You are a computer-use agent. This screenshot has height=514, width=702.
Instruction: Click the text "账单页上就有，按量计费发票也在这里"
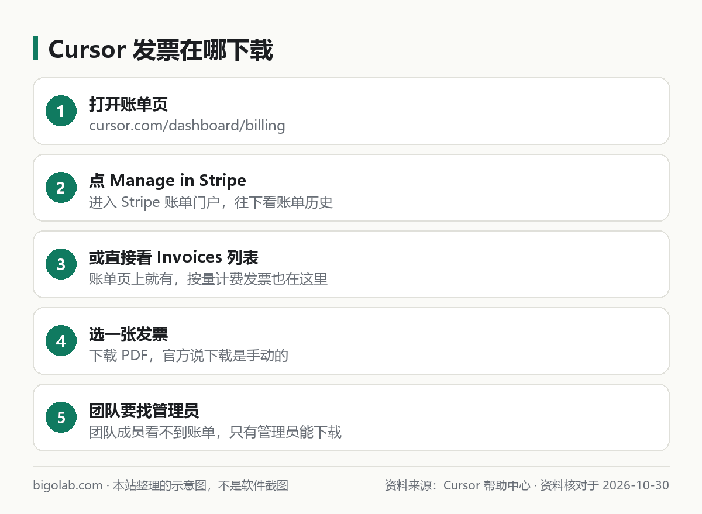[208, 279]
